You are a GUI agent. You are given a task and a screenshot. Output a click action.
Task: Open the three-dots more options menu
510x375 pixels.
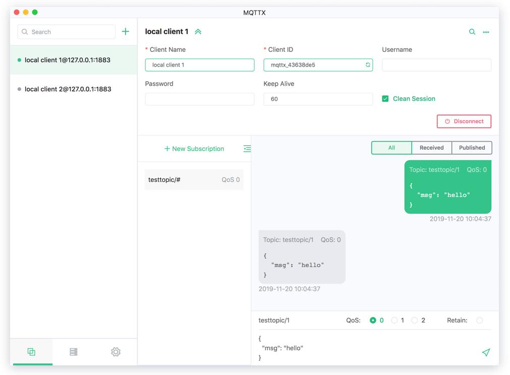[486, 32]
